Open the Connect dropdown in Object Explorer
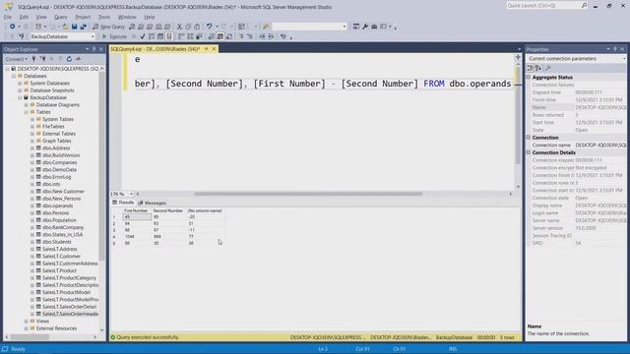Viewport: 630px width, 354px height. pos(17,59)
